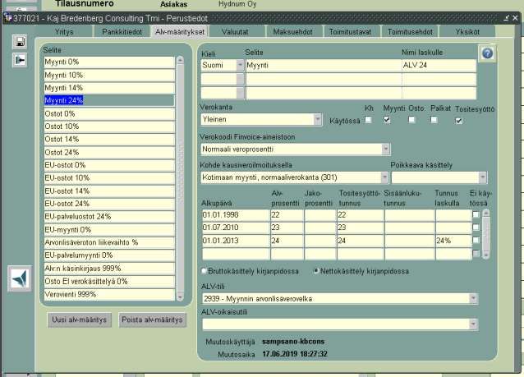Click the Poista alv-määritys button
Image resolution: width=524 pixels, height=377 pixels.
pyautogui.click(x=153, y=320)
